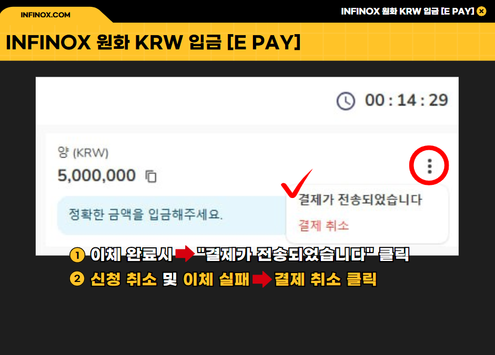495x355 pixels.
Task: Click the copy icon beside 5,000,000
Action: pos(151,176)
